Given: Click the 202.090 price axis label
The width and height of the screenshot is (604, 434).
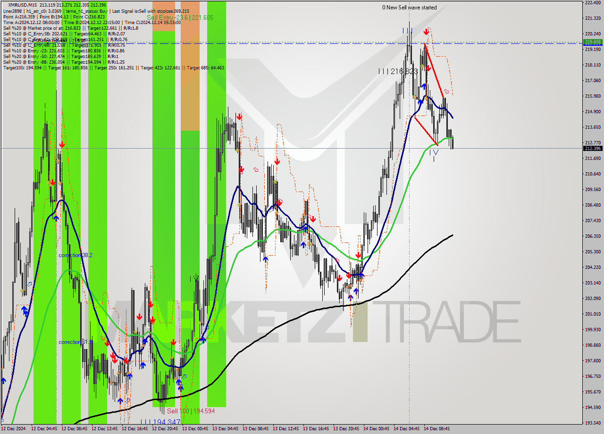Looking at the screenshot, I should coord(593,298).
